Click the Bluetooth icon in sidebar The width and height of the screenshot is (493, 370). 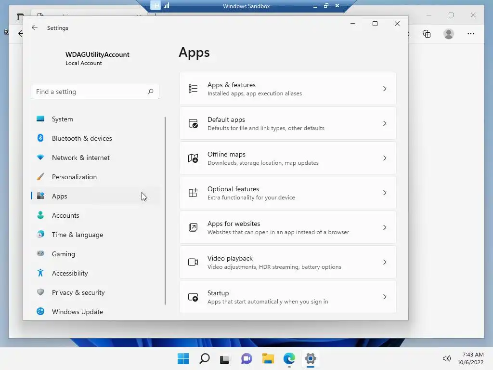click(40, 138)
